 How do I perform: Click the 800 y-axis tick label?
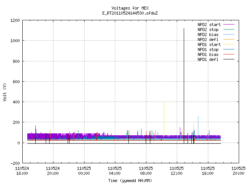pyautogui.click(x=16, y=61)
